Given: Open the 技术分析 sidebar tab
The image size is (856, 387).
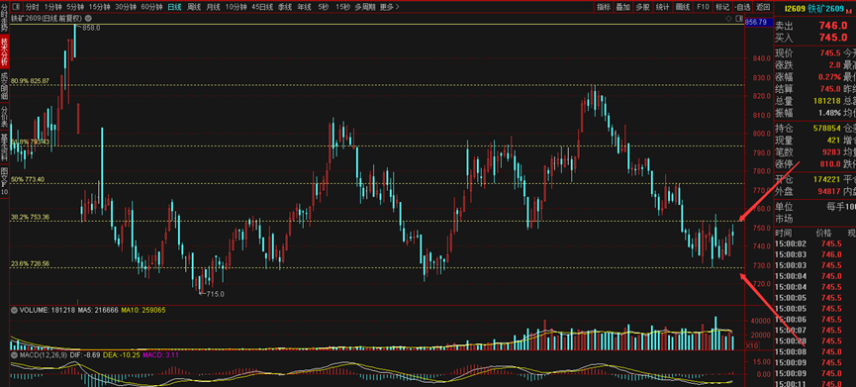Looking at the screenshot, I should click(x=4, y=51).
